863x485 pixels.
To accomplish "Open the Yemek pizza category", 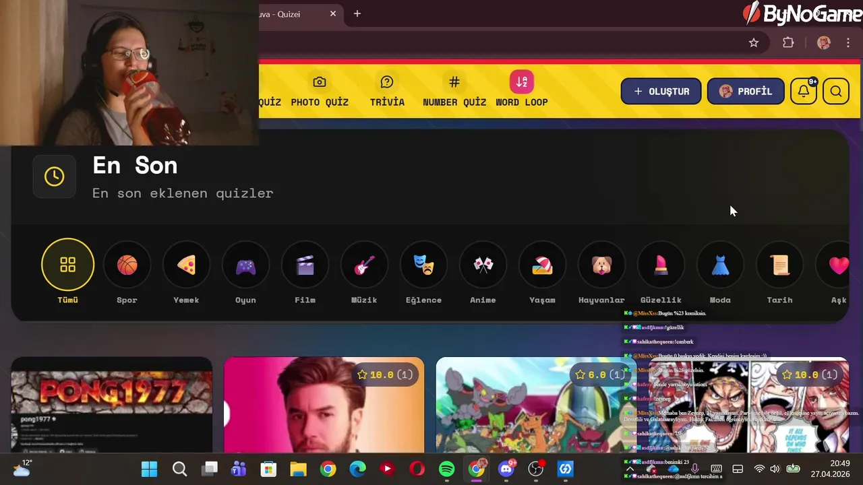I will click(186, 265).
